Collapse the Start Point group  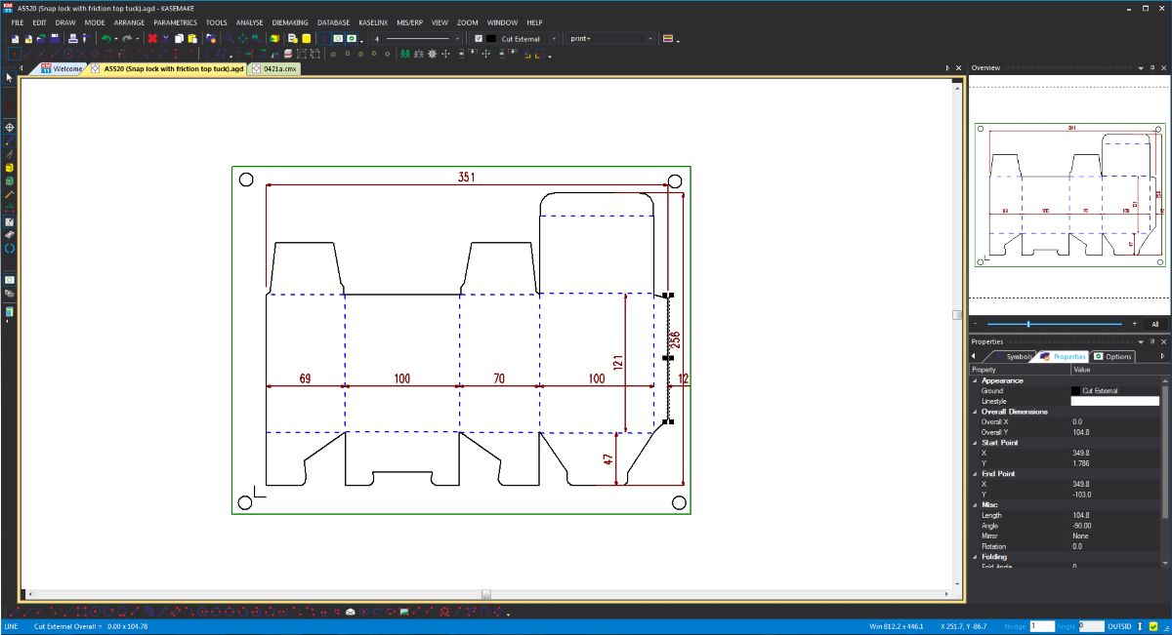click(974, 443)
